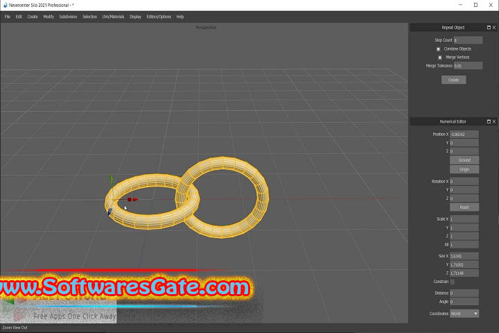Click the Silo app icon in title bar
The height and width of the screenshot is (333, 499).
click(x=4, y=4)
